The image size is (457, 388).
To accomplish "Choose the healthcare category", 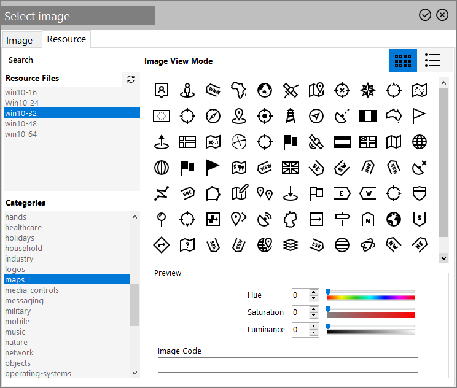I will tap(67, 228).
